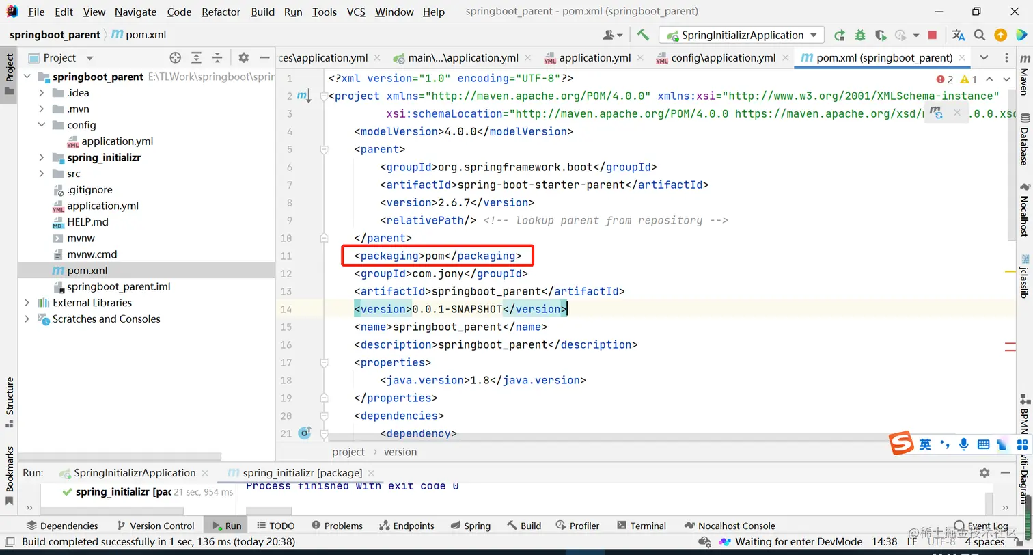
Task: Open editor tabs more options menu
Action: coord(1006,58)
